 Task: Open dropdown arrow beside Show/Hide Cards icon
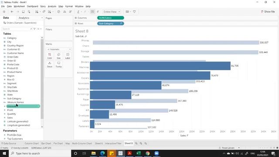point(130,12)
